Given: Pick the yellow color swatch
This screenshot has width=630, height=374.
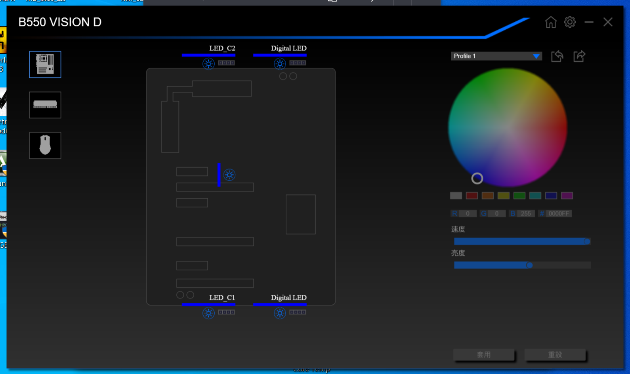Looking at the screenshot, I should [504, 196].
